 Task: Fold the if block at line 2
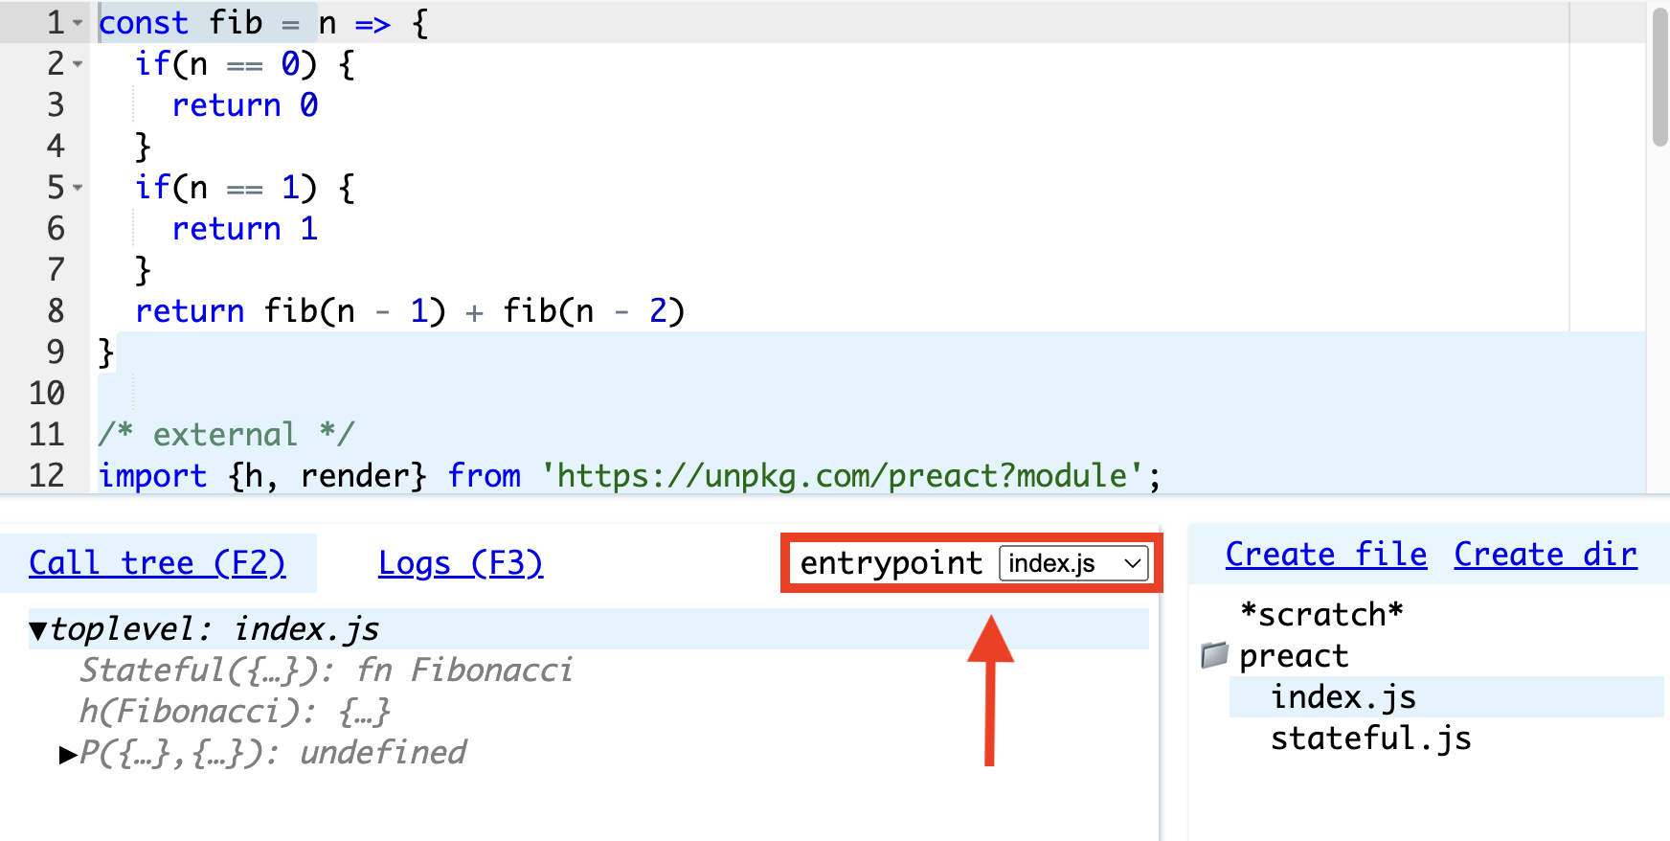(x=79, y=64)
